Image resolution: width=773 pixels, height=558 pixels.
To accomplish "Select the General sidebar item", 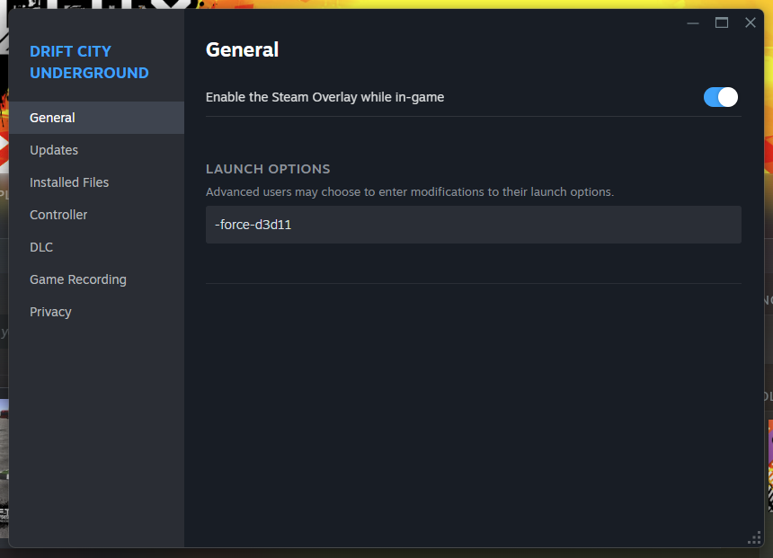I will [x=97, y=118].
